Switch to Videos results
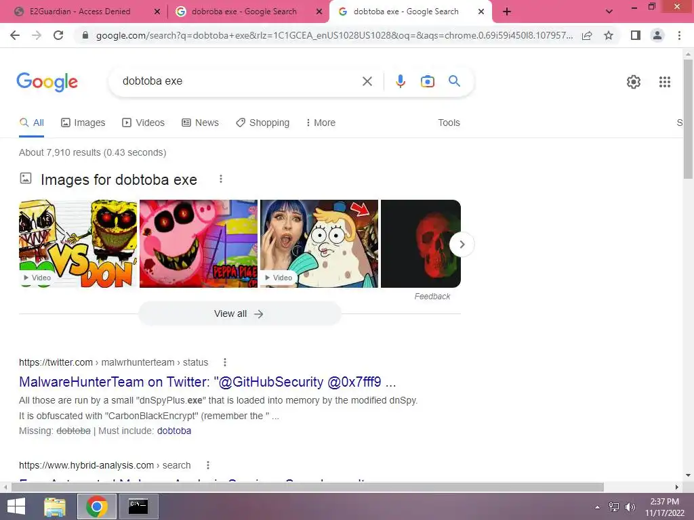Image resolution: width=694 pixels, height=520 pixels. click(144, 123)
